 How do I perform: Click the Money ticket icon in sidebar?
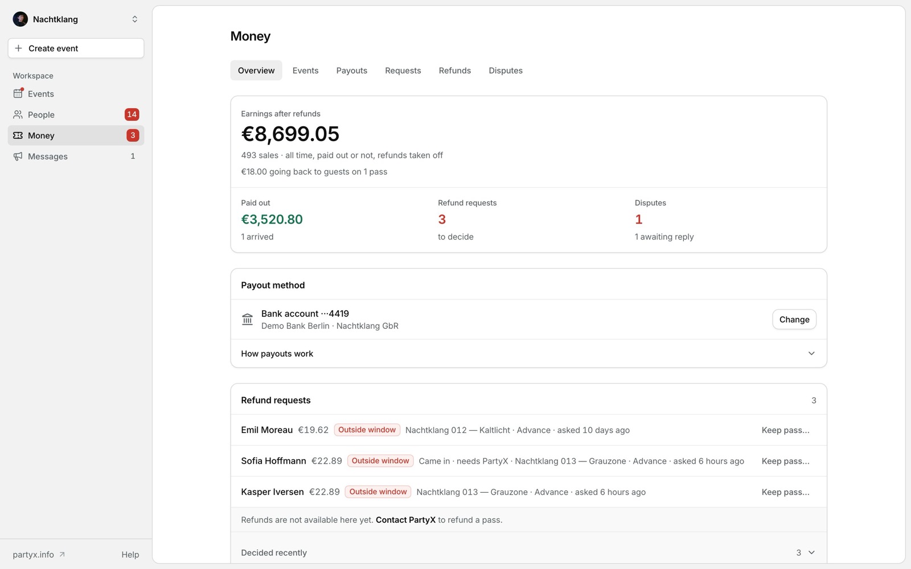[18, 135]
